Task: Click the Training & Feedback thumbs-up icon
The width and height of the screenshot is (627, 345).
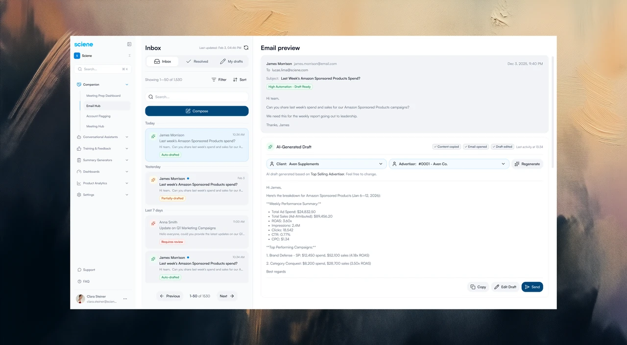Action: pos(79,148)
